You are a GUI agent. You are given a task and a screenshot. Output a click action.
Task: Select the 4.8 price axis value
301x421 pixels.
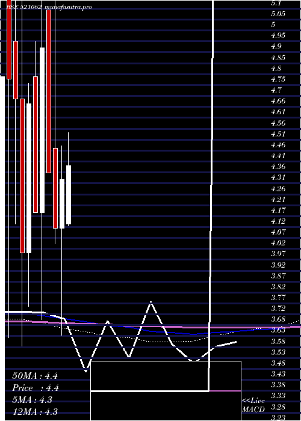click(276, 68)
